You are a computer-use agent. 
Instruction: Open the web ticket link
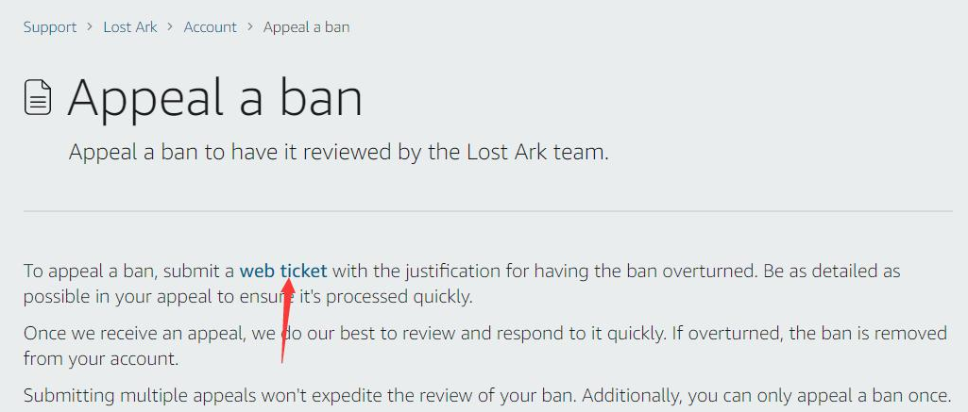283,271
